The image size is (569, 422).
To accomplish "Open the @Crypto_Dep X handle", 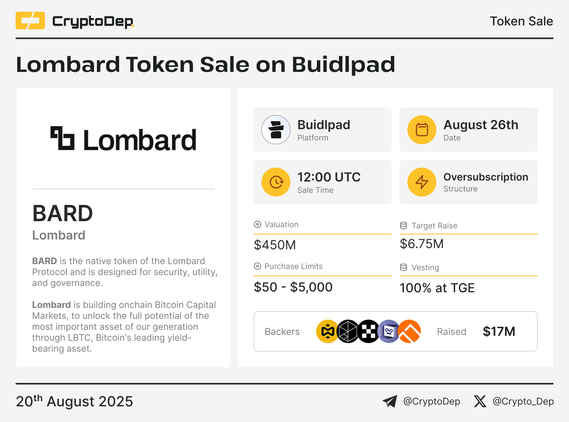I will 523,401.
